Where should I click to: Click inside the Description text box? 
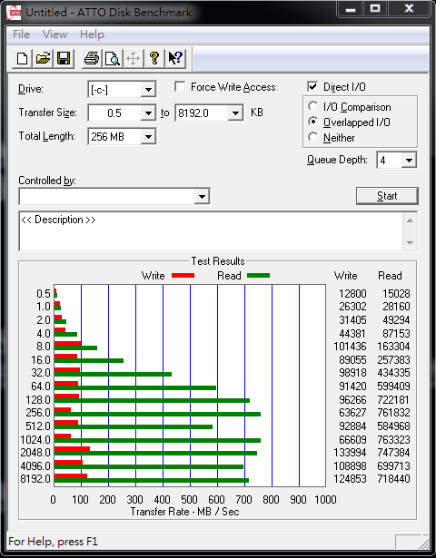click(x=211, y=231)
